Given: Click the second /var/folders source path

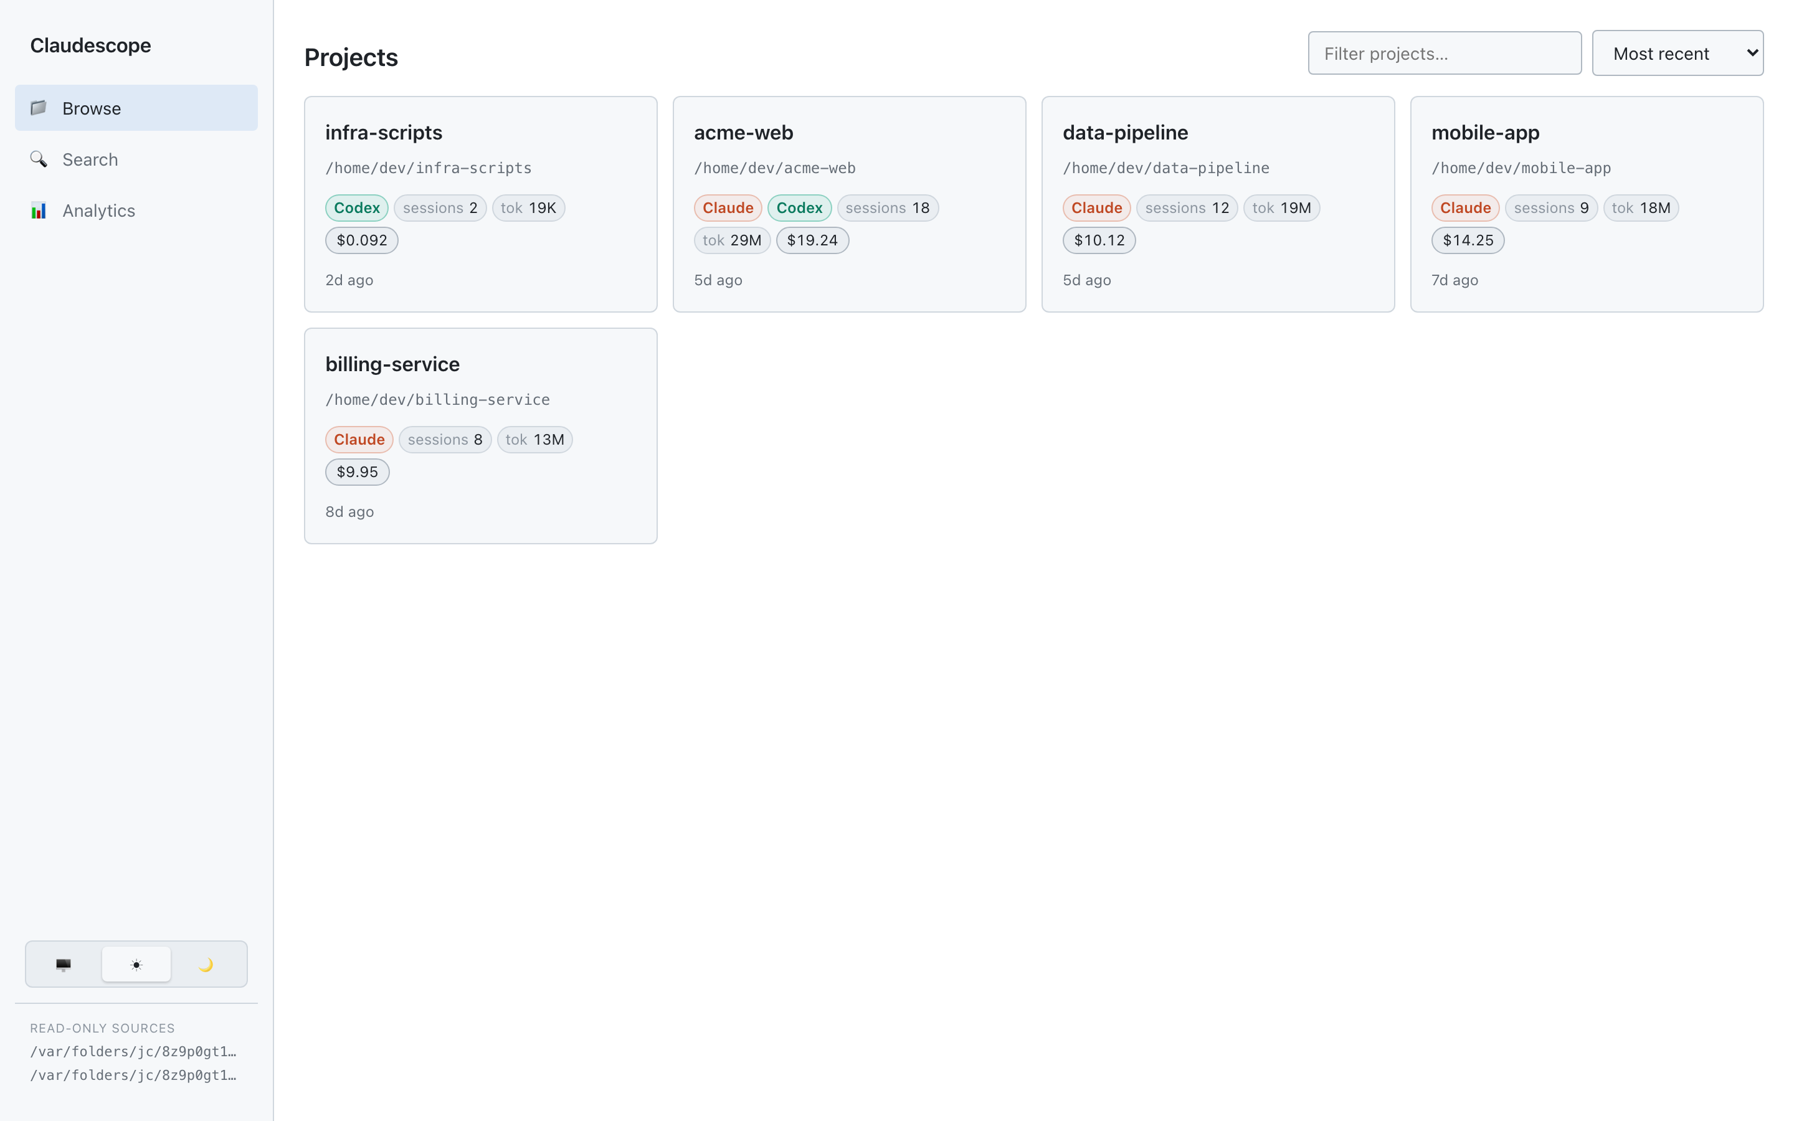Looking at the screenshot, I should pos(133,1075).
